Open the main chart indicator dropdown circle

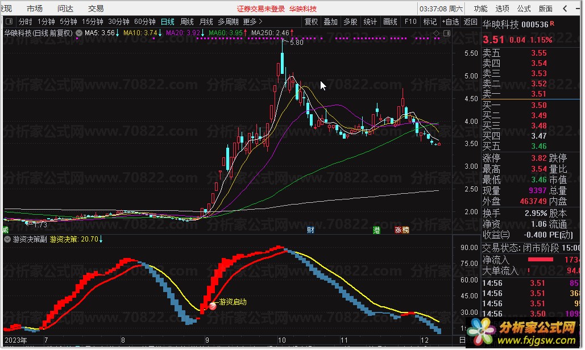point(78,33)
